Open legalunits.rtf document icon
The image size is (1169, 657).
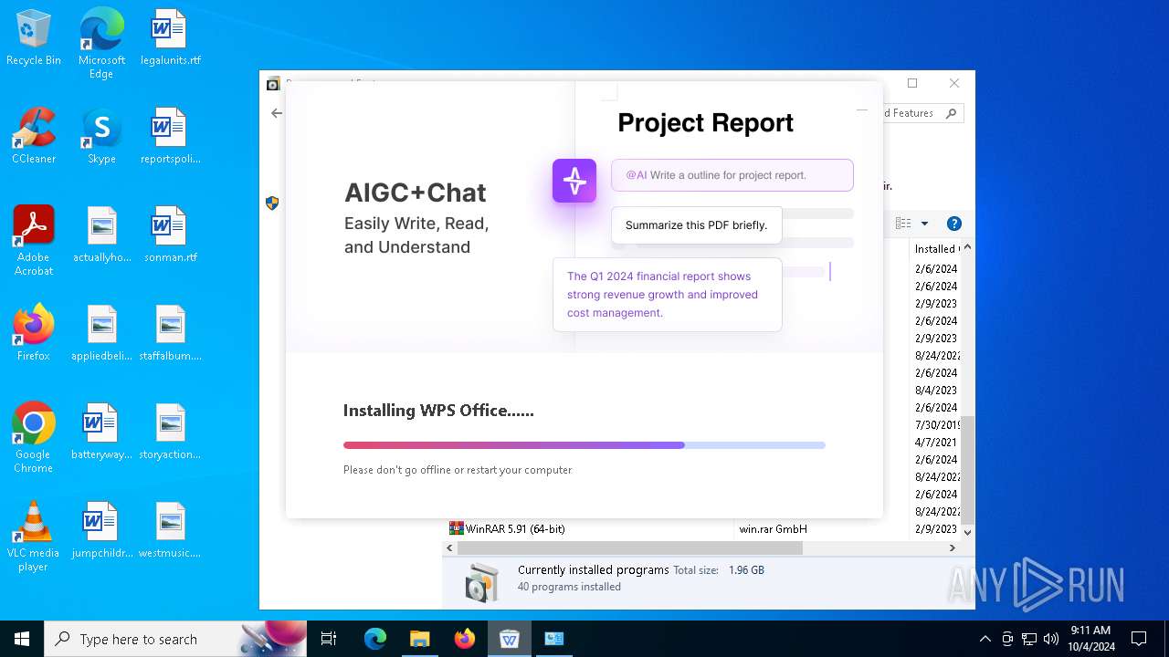click(170, 37)
